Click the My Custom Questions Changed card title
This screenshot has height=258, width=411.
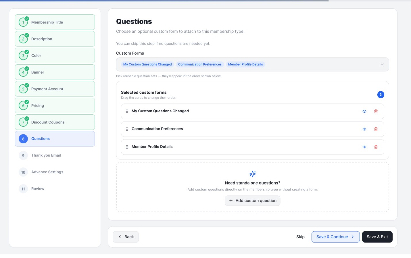pos(160,111)
